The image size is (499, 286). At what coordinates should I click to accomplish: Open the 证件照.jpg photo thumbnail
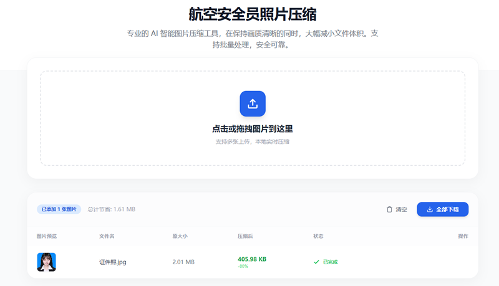point(46,262)
